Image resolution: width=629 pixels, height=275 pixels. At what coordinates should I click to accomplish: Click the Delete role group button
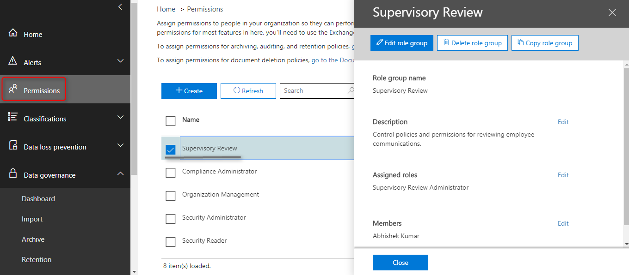(472, 43)
